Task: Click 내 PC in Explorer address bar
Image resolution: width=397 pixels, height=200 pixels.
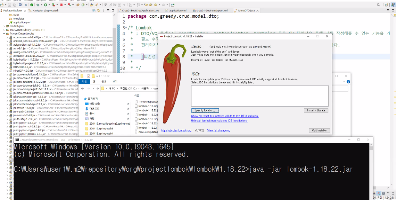Action: coord(112,89)
